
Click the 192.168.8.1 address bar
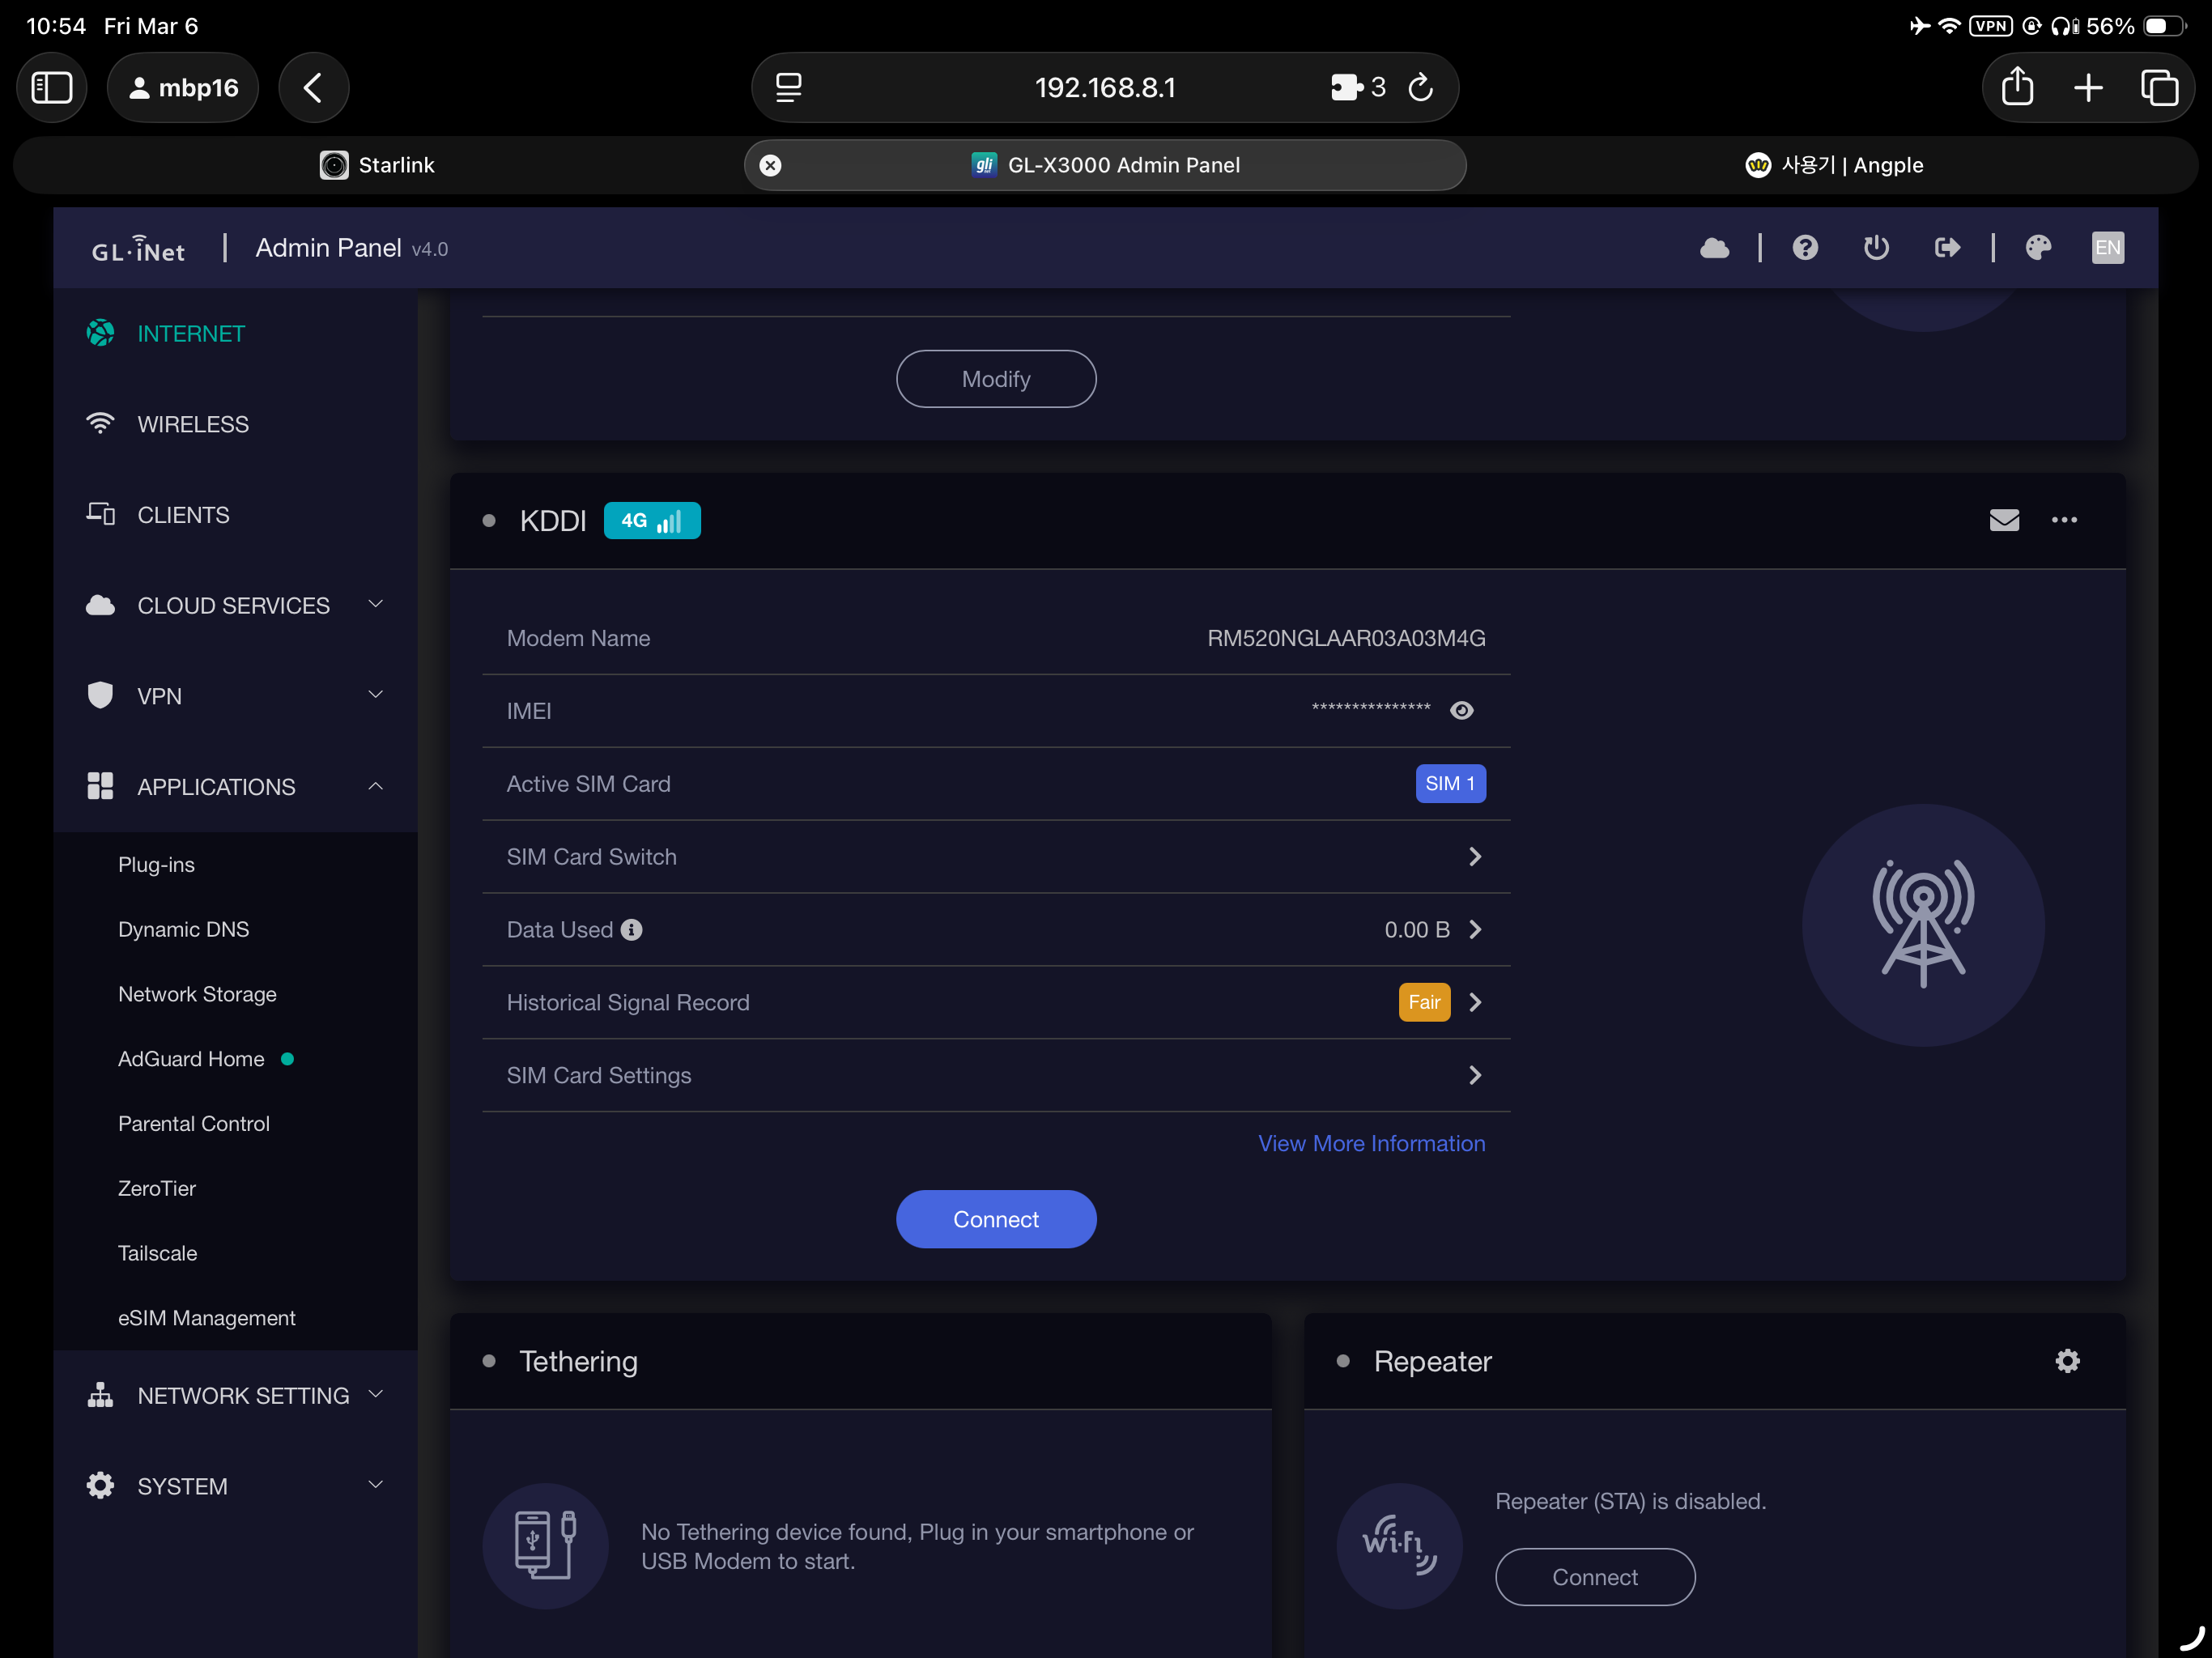pyautogui.click(x=1104, y=88)
